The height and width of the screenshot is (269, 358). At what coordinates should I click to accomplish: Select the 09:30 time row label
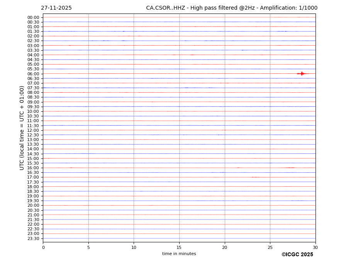tap(33, 107)
